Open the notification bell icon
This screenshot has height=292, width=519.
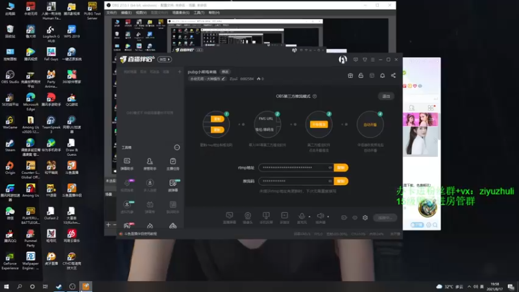pos(382,75)
